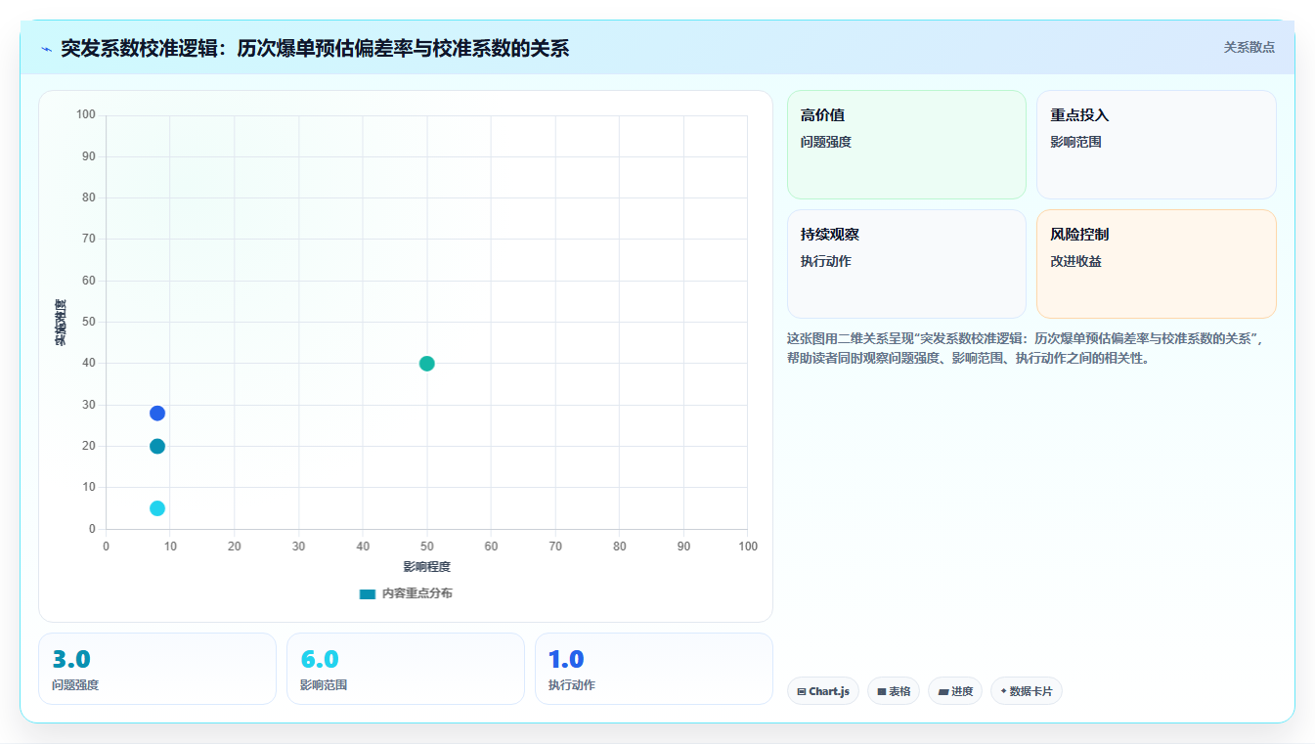Open the 持续观察 quadrant card
1315x744 pixels.
pyautogui.click(x=906, y=264)
